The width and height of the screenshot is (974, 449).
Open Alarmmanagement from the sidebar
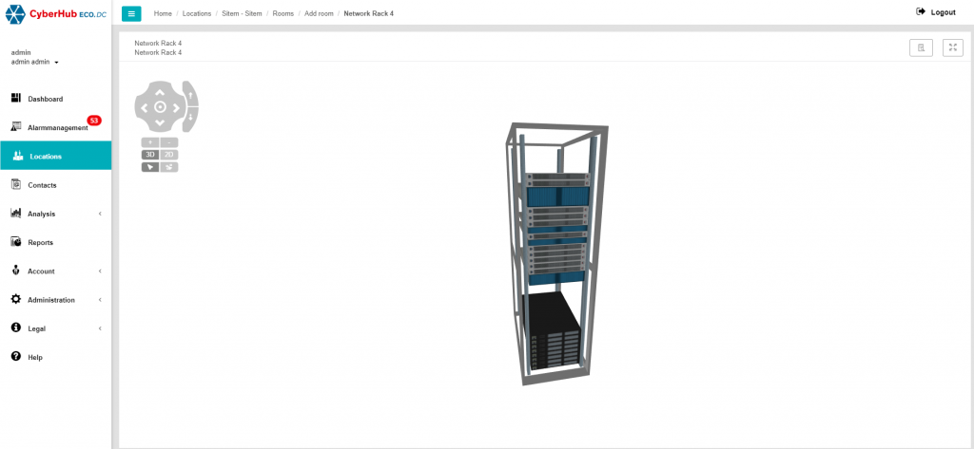click(x=56, y=127)
